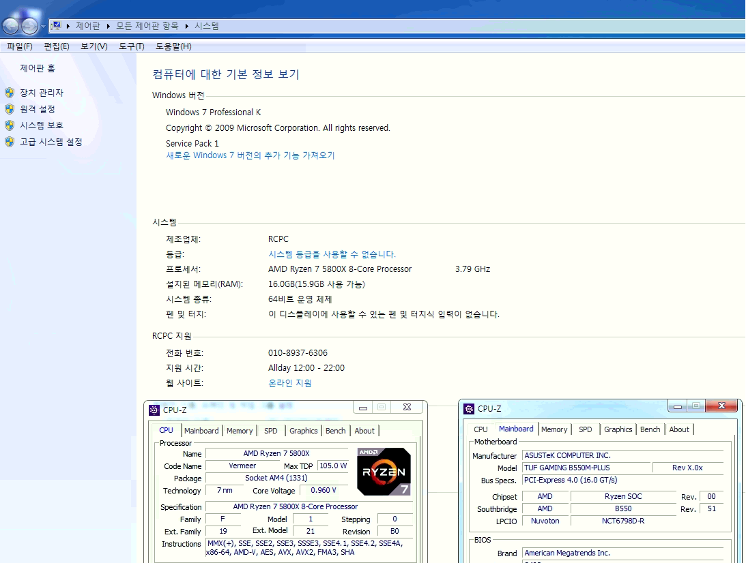Click the Vermeer code name field
This screenshot has width=746, height=563.
[242, 466]
